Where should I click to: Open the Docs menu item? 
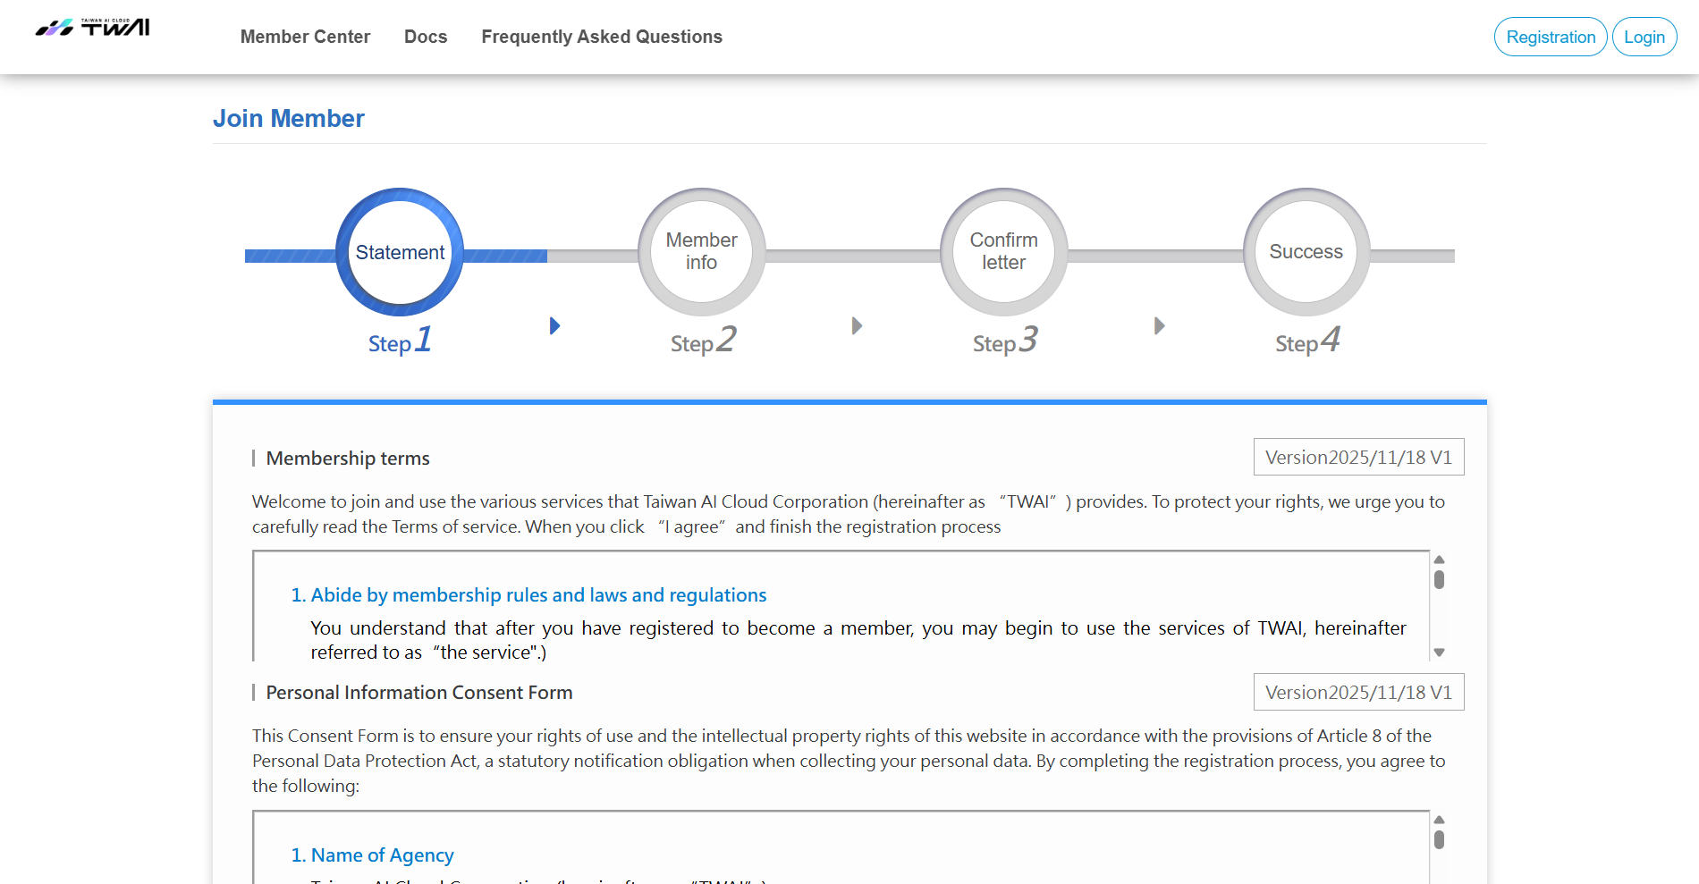click(426, 37)
